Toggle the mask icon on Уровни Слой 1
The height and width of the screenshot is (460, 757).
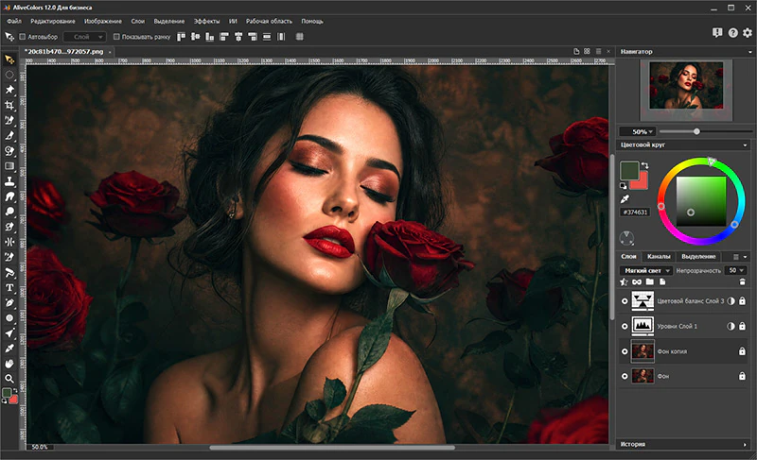[x=731, y=326]
